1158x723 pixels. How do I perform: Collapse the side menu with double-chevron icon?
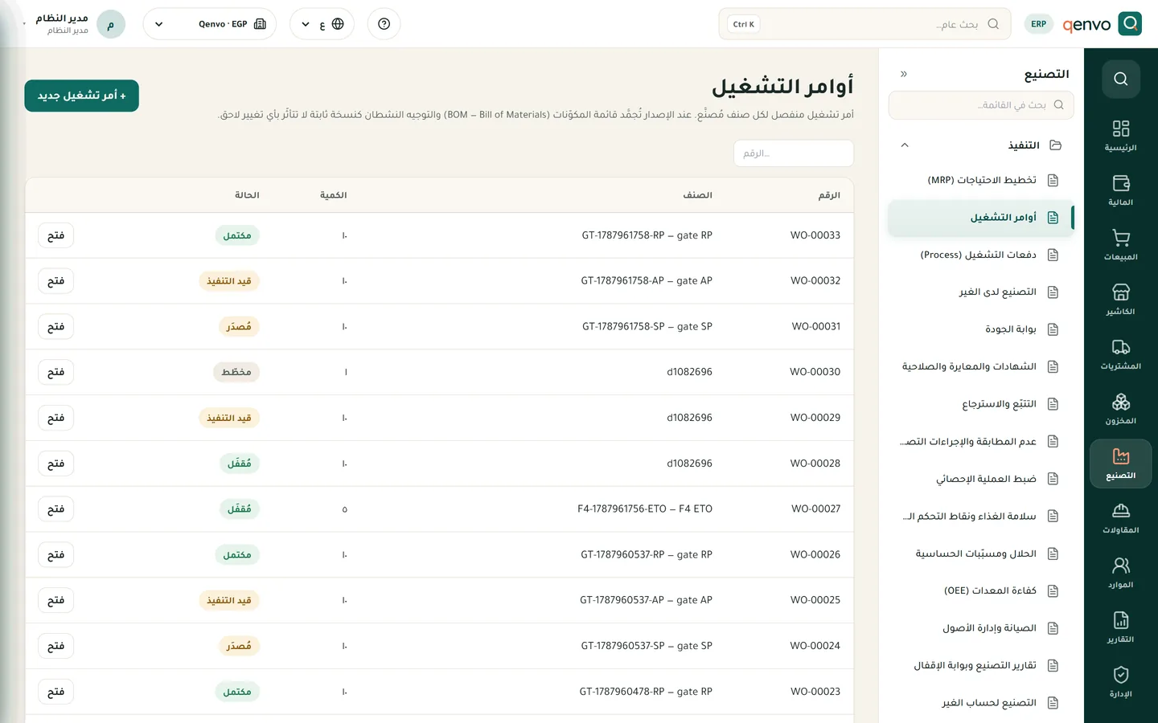coord(904,74)
